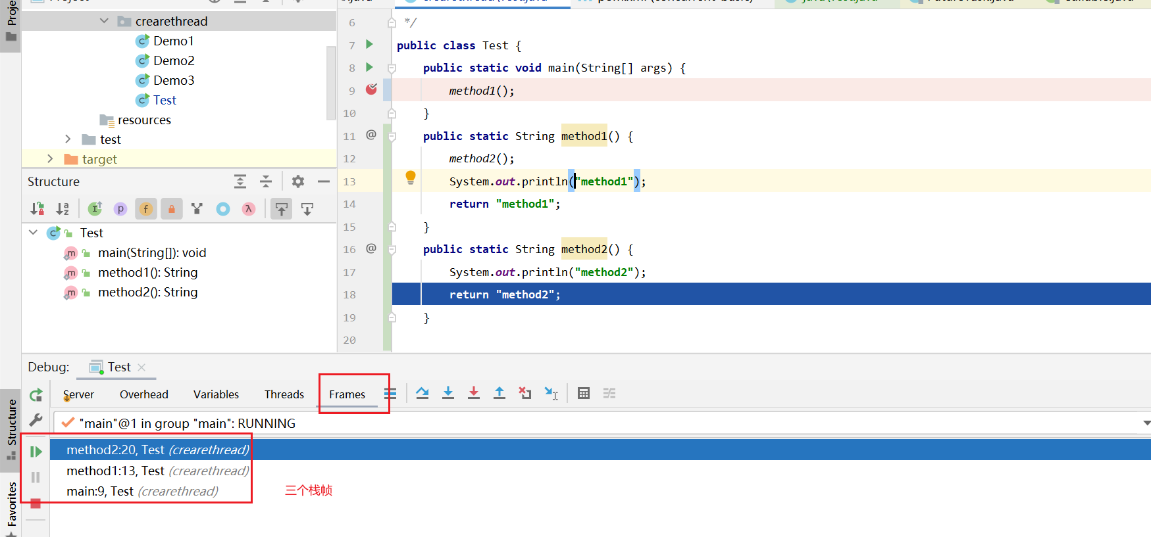The image size is (1151, 537).
Task: Click the Step Over button
Action: point(422,393)
